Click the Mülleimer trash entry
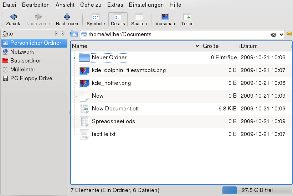Screen dimensions: 293x196 (22, 70)
